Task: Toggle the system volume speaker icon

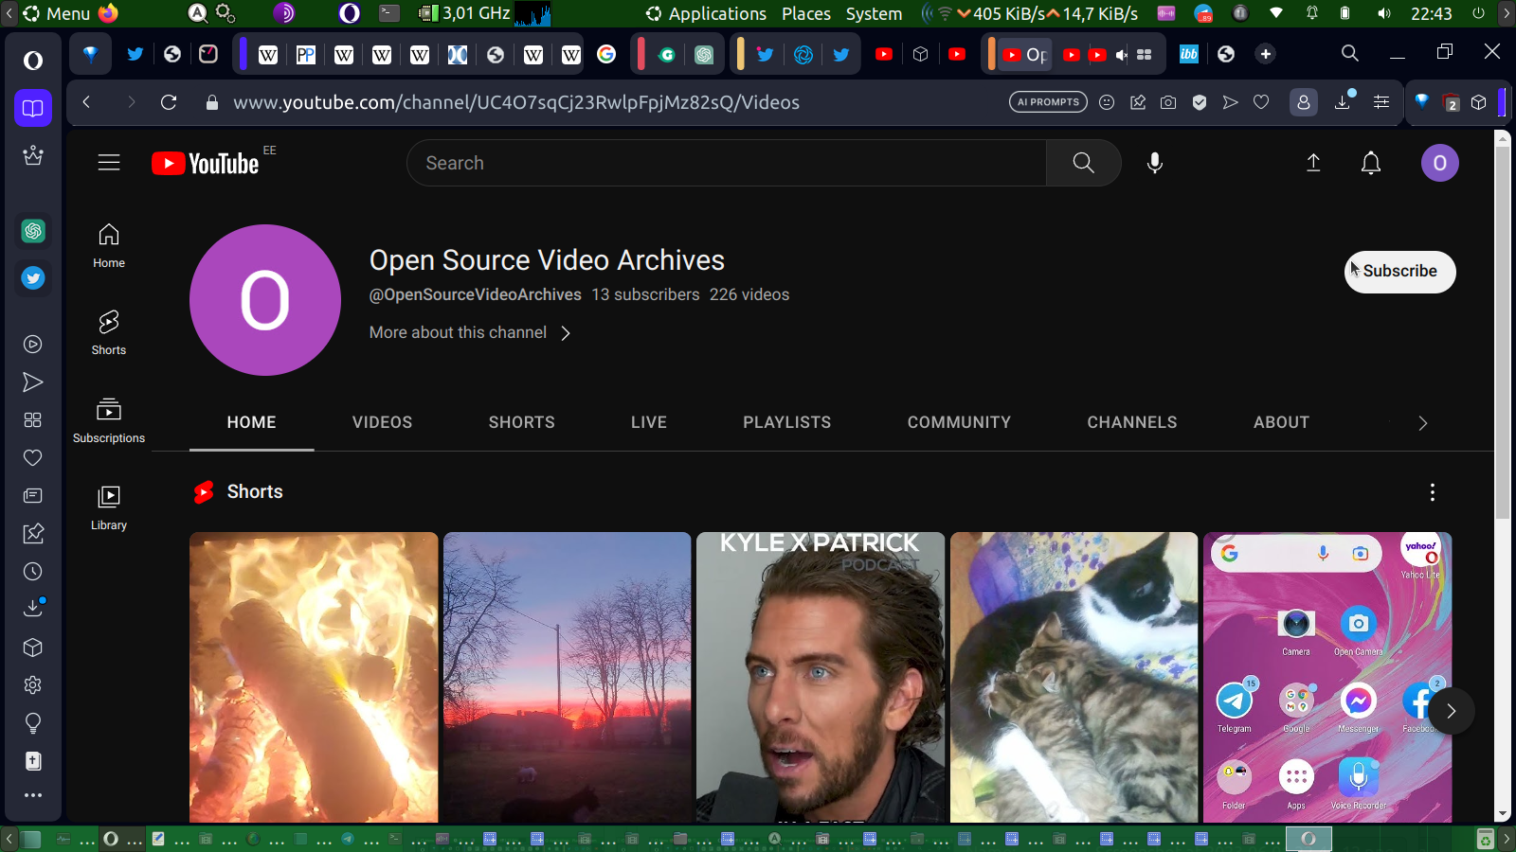Action: [x=1384, y=13]
